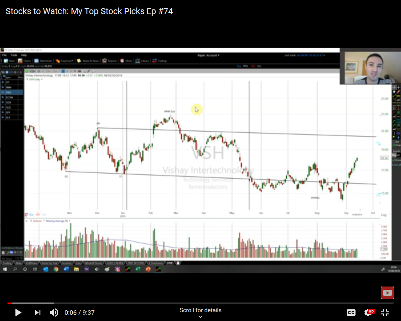401x321 pixels.
Task: Exit full screen mode
Action: coord(385,313)
